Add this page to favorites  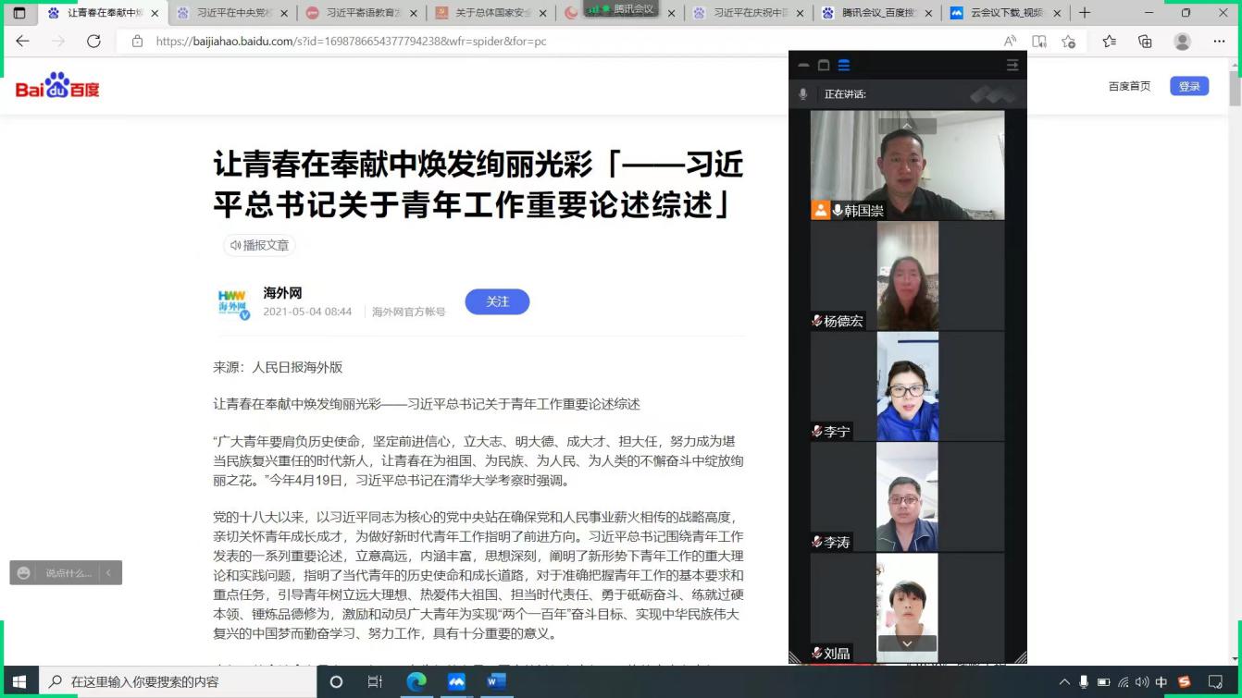(x=1069, y=42)
